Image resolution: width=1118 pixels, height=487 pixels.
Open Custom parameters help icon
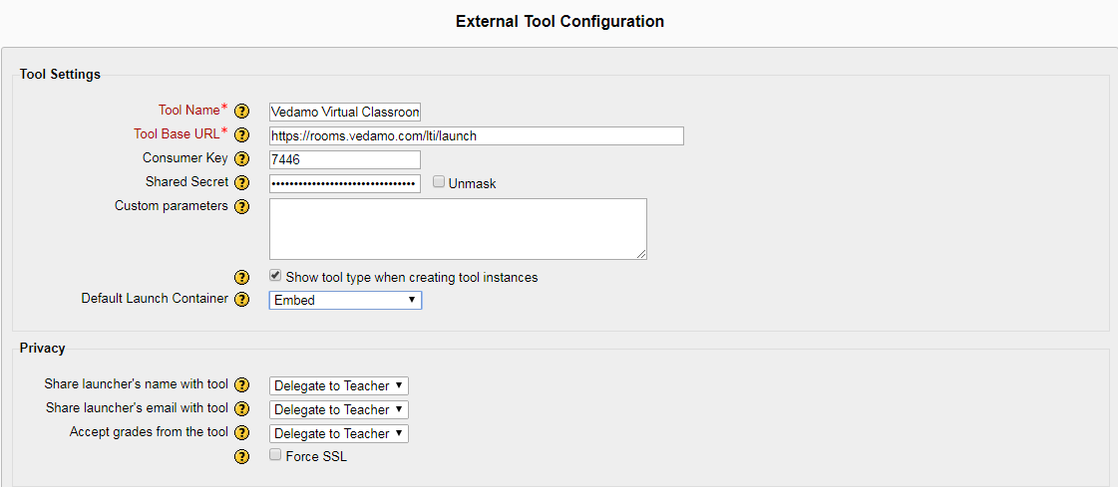pos(242,207)
